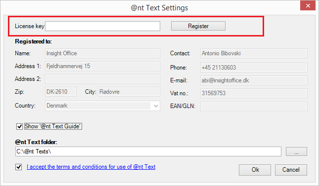Click the 'Country:' label
This screenshot has width=319, height=186.
coord(25,106)
